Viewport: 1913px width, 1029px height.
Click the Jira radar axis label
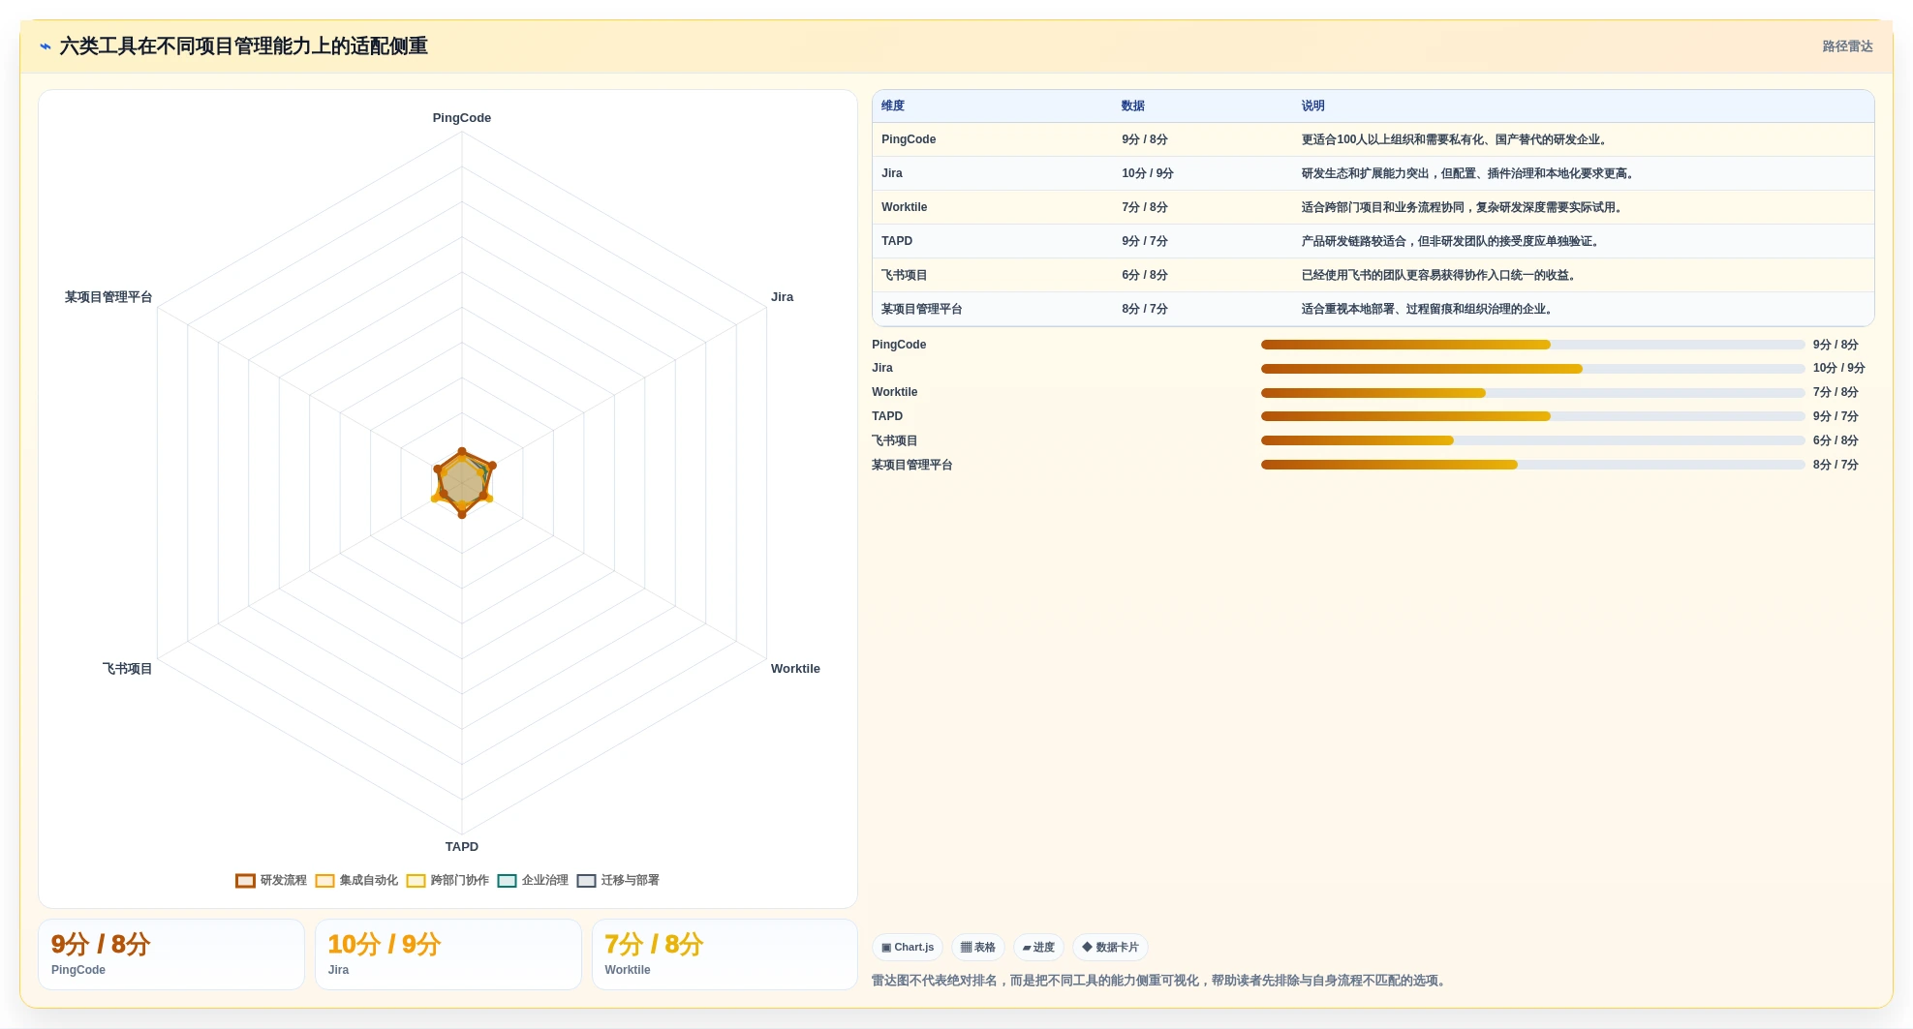point(782,297)
